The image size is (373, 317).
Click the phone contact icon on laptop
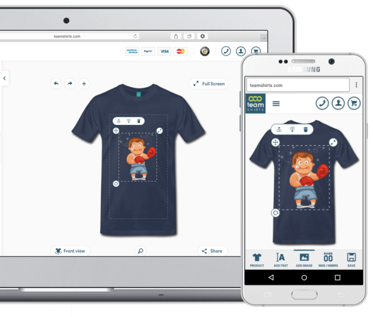(226, 51)
